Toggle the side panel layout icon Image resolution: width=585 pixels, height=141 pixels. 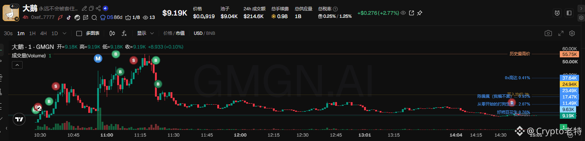569,13
